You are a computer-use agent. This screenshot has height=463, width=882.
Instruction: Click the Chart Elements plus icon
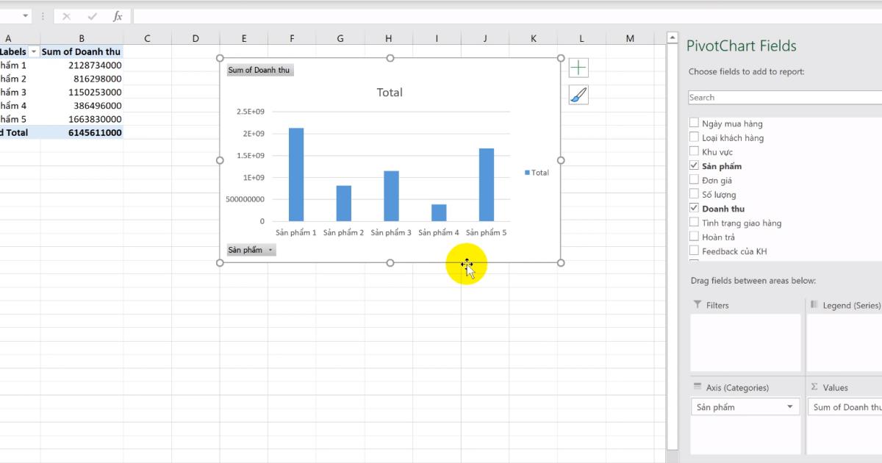[578, 67]
